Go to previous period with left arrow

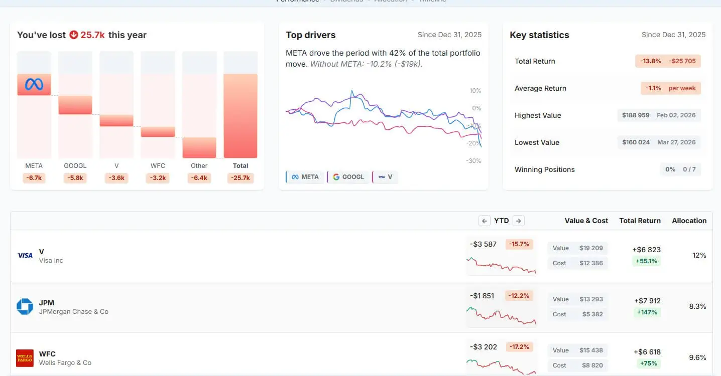(x=485, y=221)
